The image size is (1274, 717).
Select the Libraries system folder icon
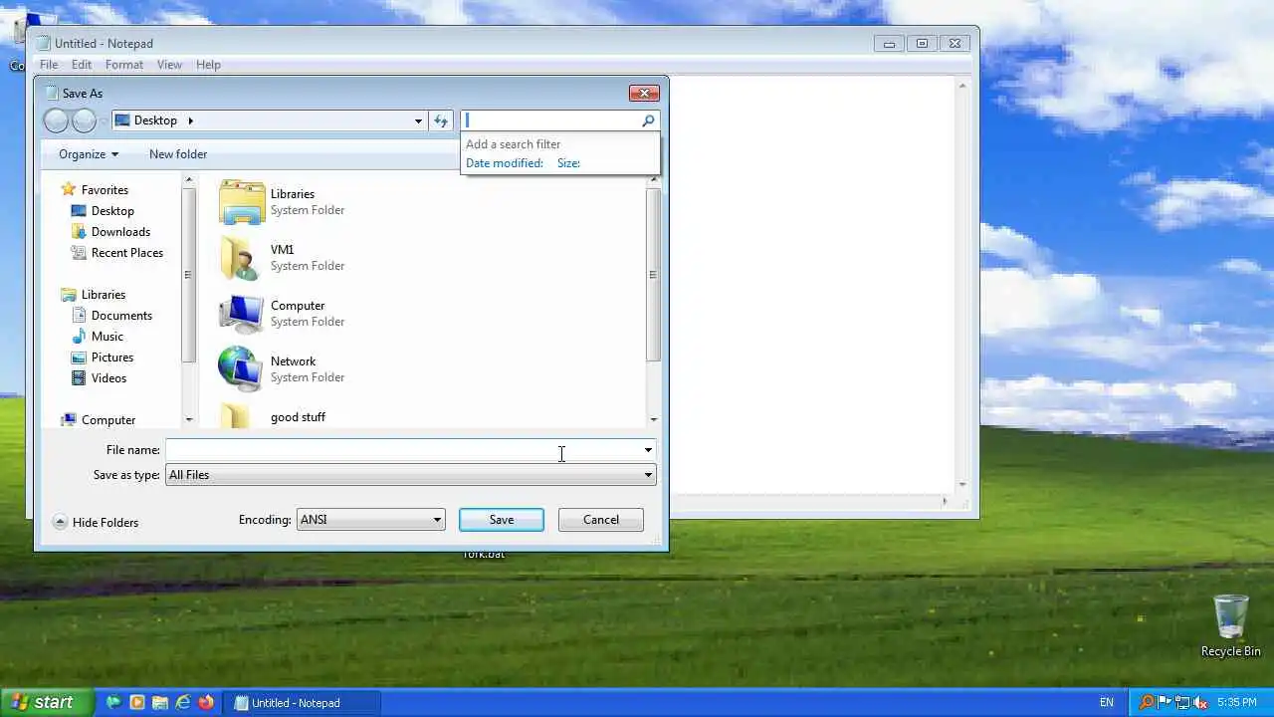point(241,202)
